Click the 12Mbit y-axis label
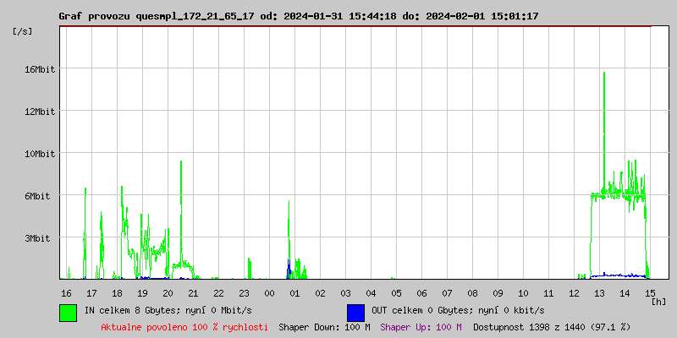The width and height of the screenshot is (677, 338). click(39, 112)
